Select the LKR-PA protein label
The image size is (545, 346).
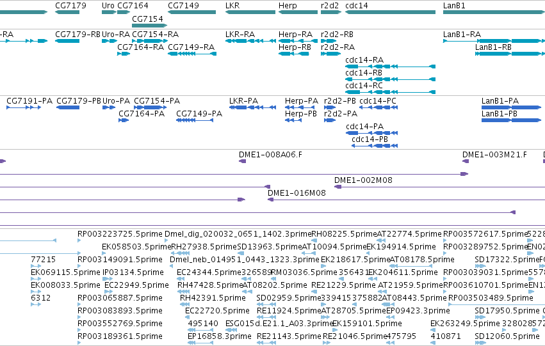pos(243,101)
